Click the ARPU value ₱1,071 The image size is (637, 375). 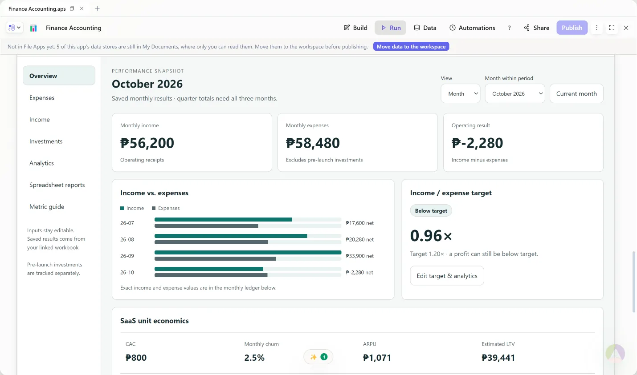point(377,358)
